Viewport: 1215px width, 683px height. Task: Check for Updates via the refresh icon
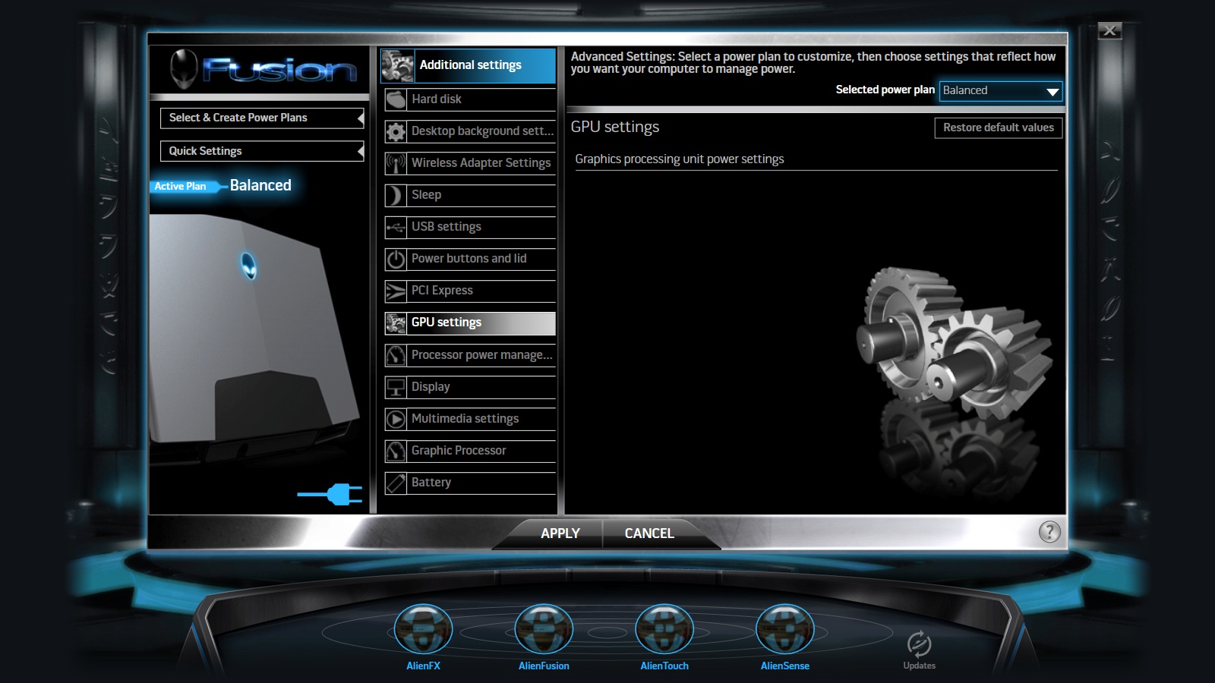[919, 644]
